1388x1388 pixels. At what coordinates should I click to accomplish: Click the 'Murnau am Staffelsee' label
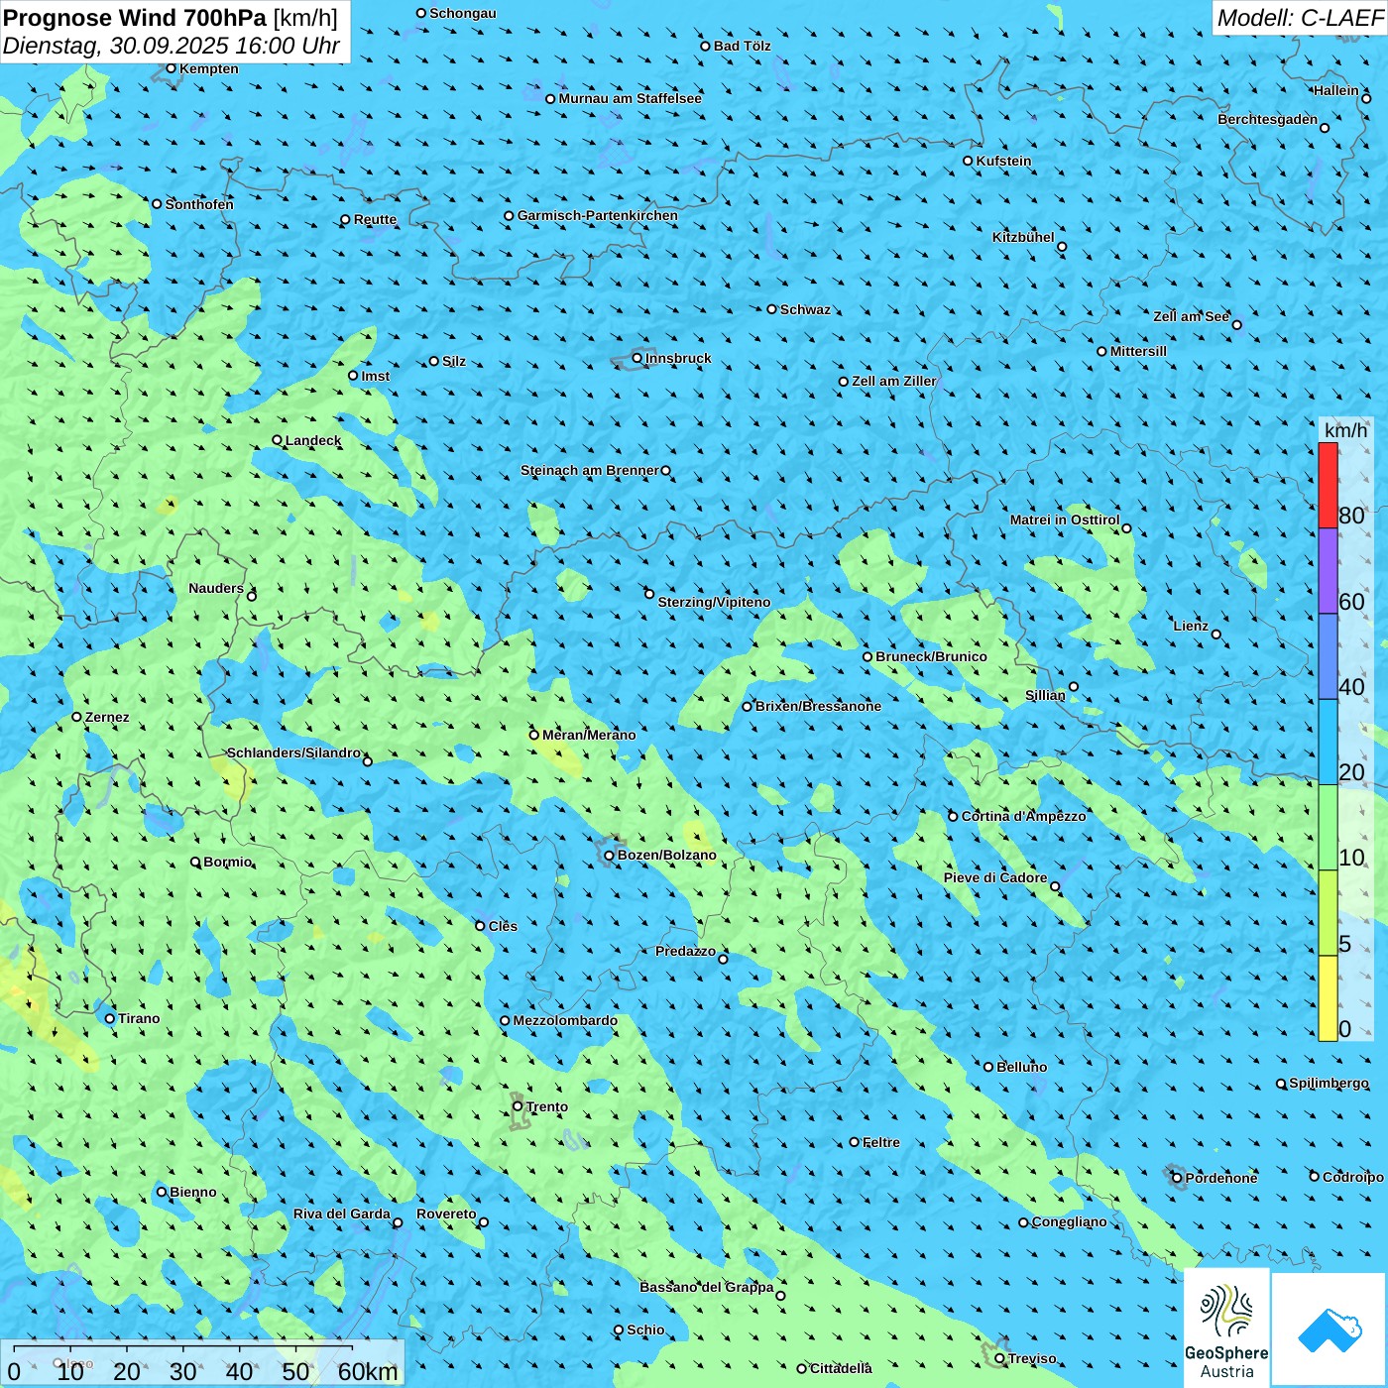630,98
